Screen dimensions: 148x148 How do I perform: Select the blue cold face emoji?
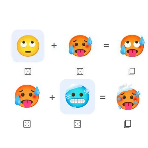[x=77, y=96]
